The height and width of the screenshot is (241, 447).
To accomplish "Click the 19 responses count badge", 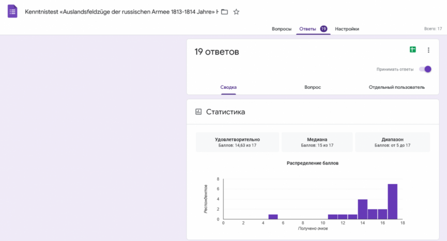I will (x=323, y=29).
